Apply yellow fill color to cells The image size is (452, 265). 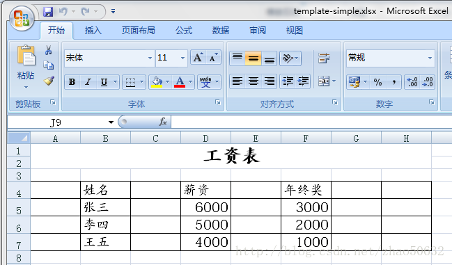point(157,82)
